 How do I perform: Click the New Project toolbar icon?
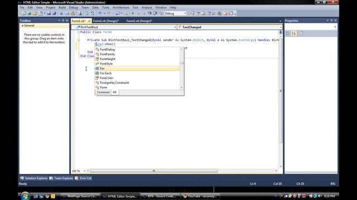click(x=23, y=13)
